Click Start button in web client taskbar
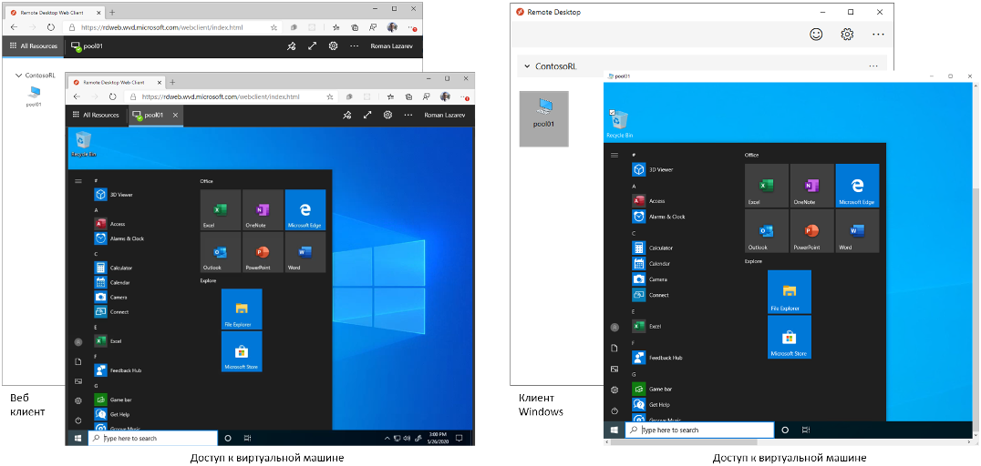Screen dimensions: 981x466 point(78,438)
